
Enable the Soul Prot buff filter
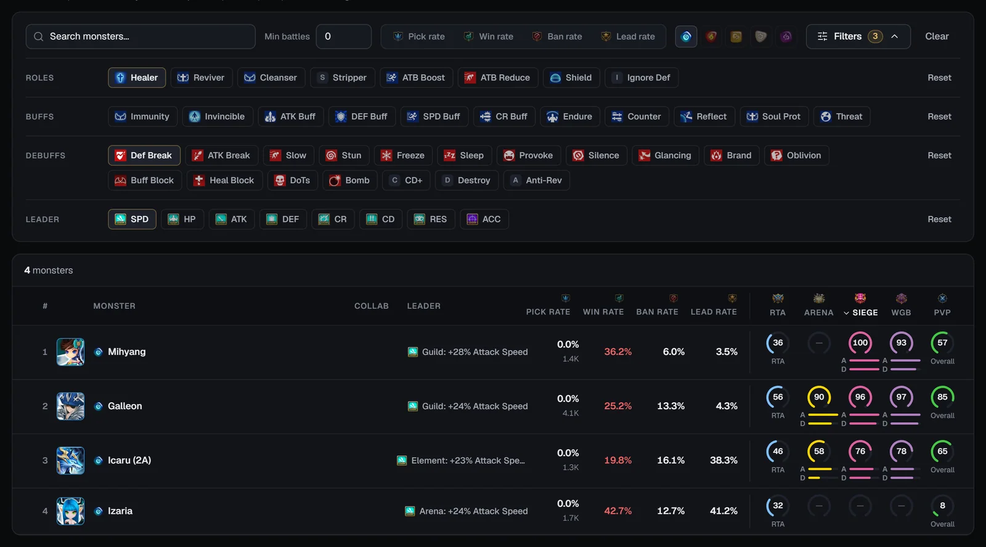tap(774, 116)
